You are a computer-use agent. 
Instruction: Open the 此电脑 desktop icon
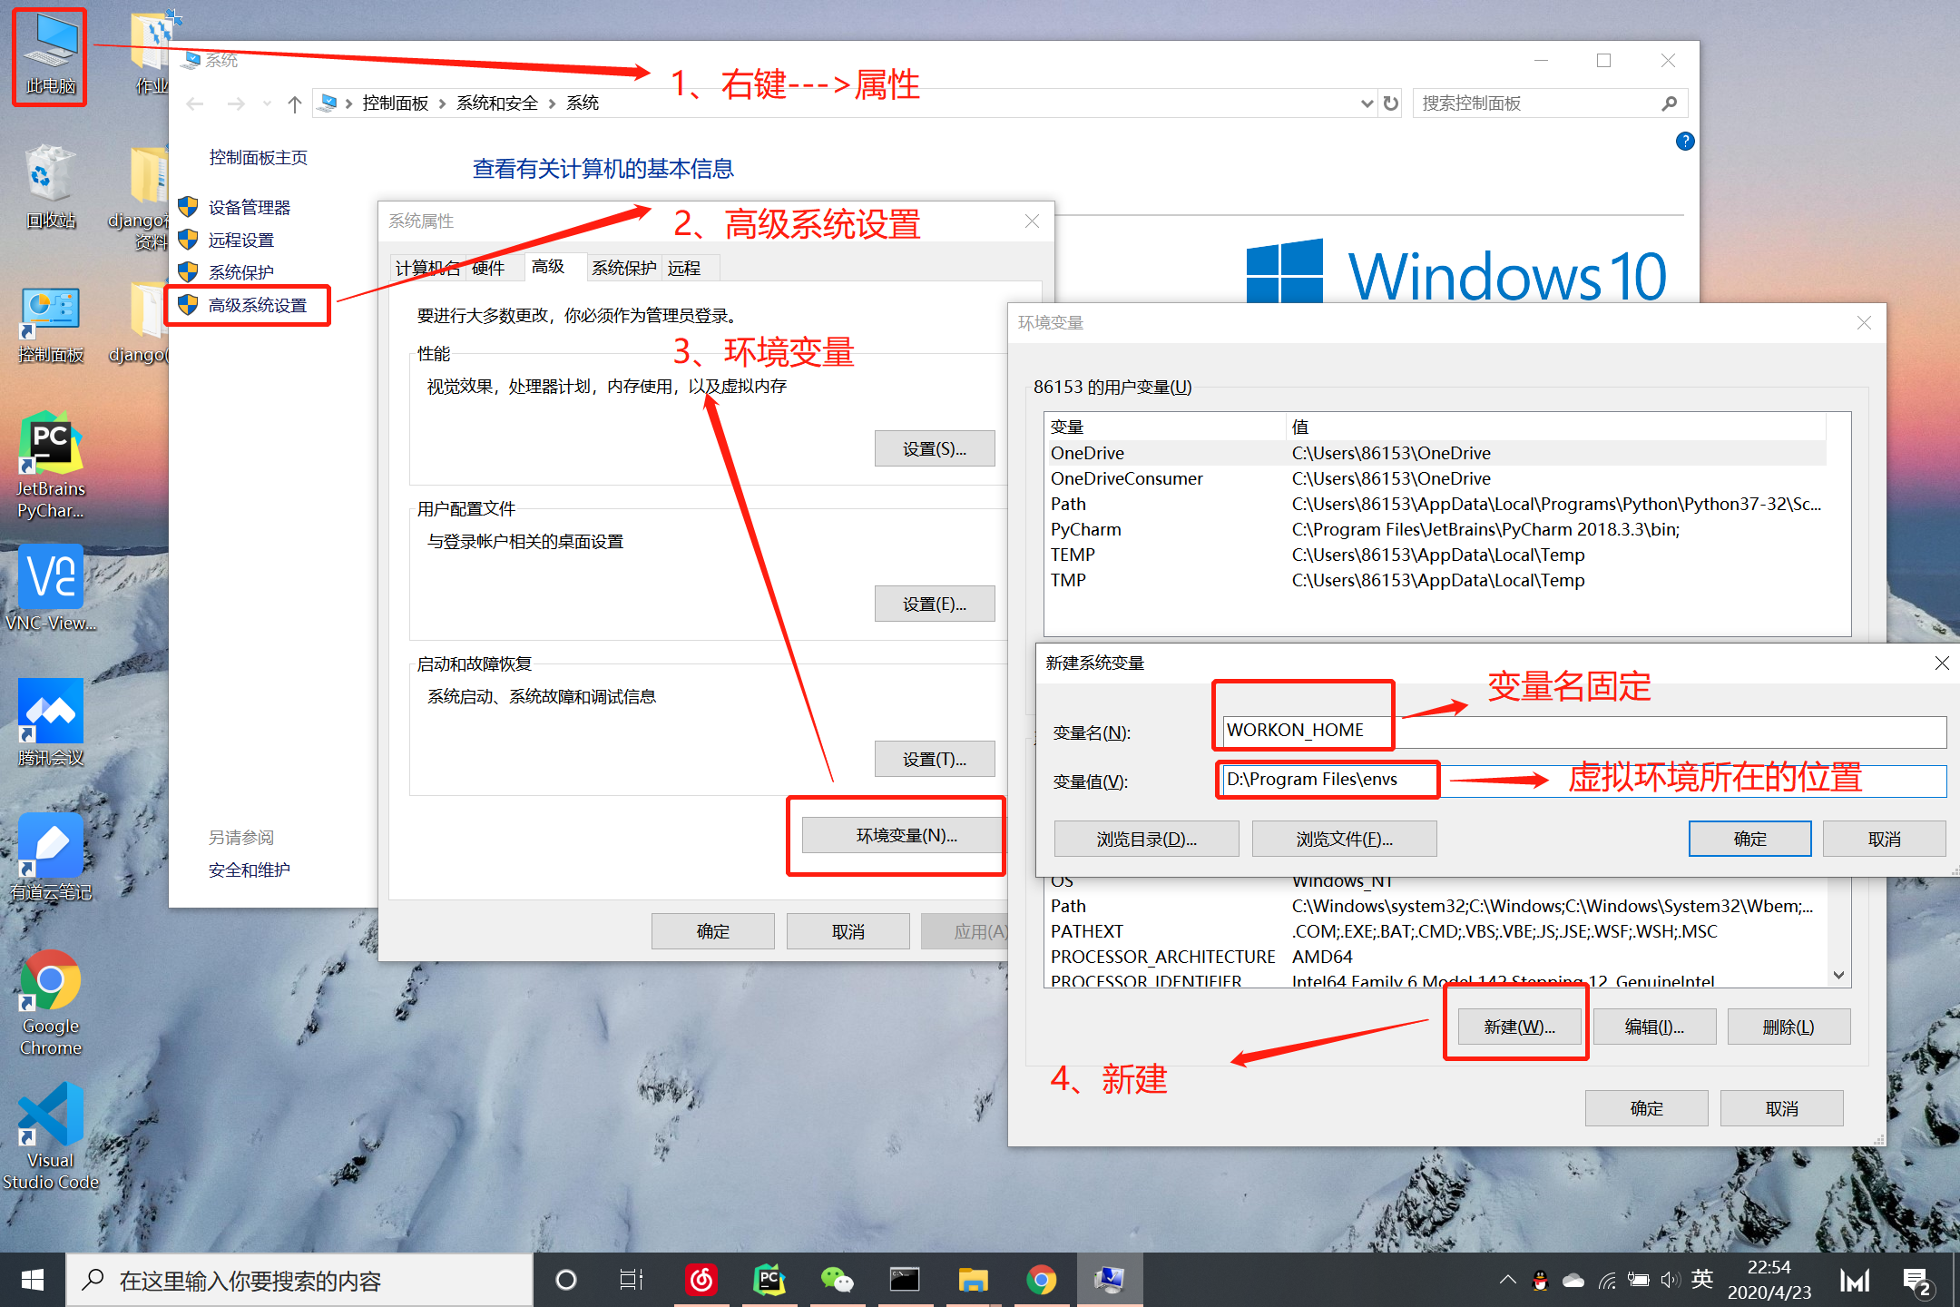[x=50, y=56]
